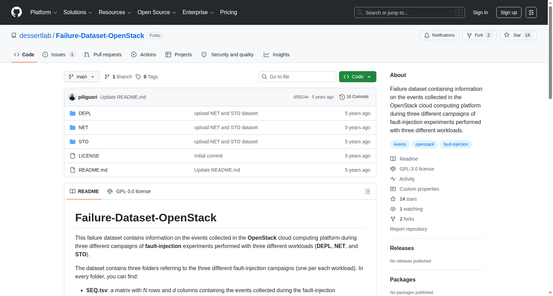Click the branch icon next to 1 Branch
Image resolution: width=553 pixels, height=296 pixels.
[x=107, y=77]
